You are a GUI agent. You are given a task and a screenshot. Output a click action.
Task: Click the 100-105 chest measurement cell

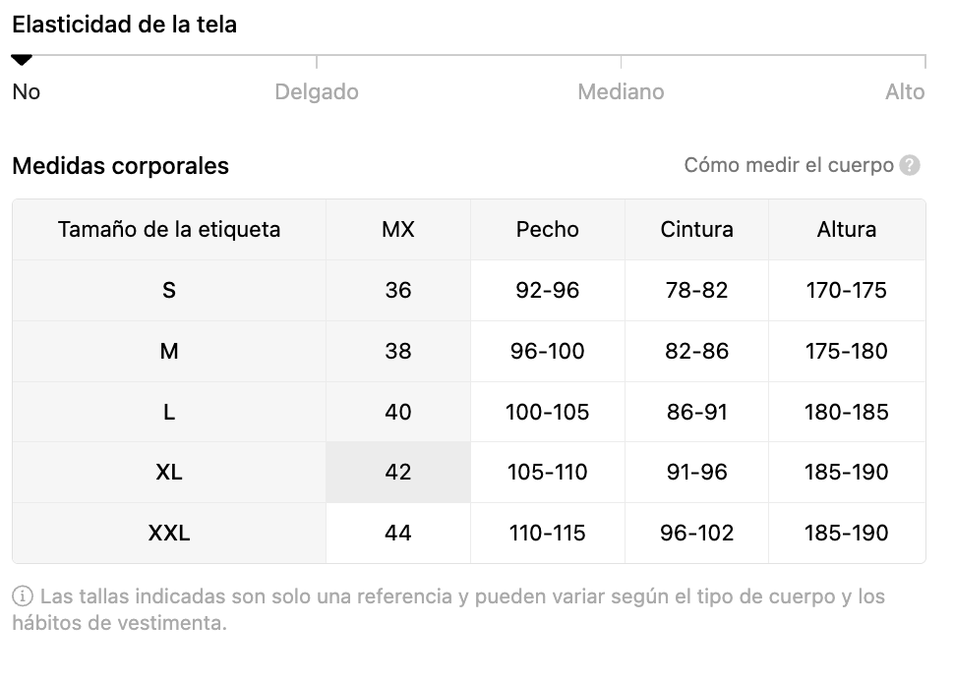point(548,412)
